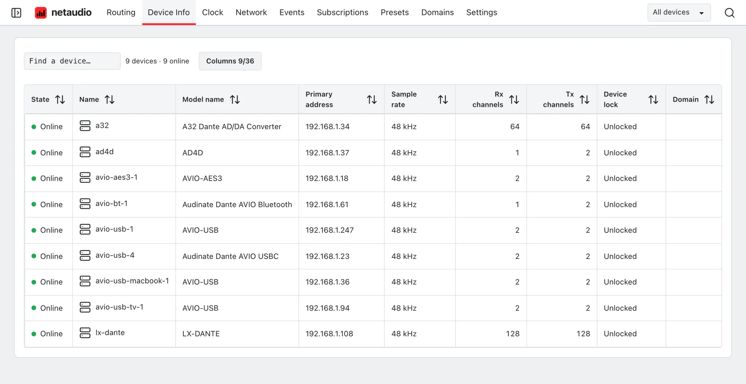The width and height of the screenshot is (746, 384).
Task: Toggle the sidebar panel icon
Action: coord(16,13)
